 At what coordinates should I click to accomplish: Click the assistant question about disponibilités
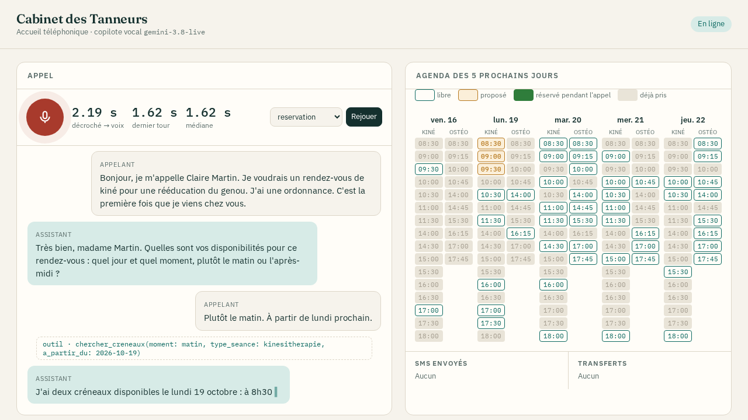click(172, 254)
